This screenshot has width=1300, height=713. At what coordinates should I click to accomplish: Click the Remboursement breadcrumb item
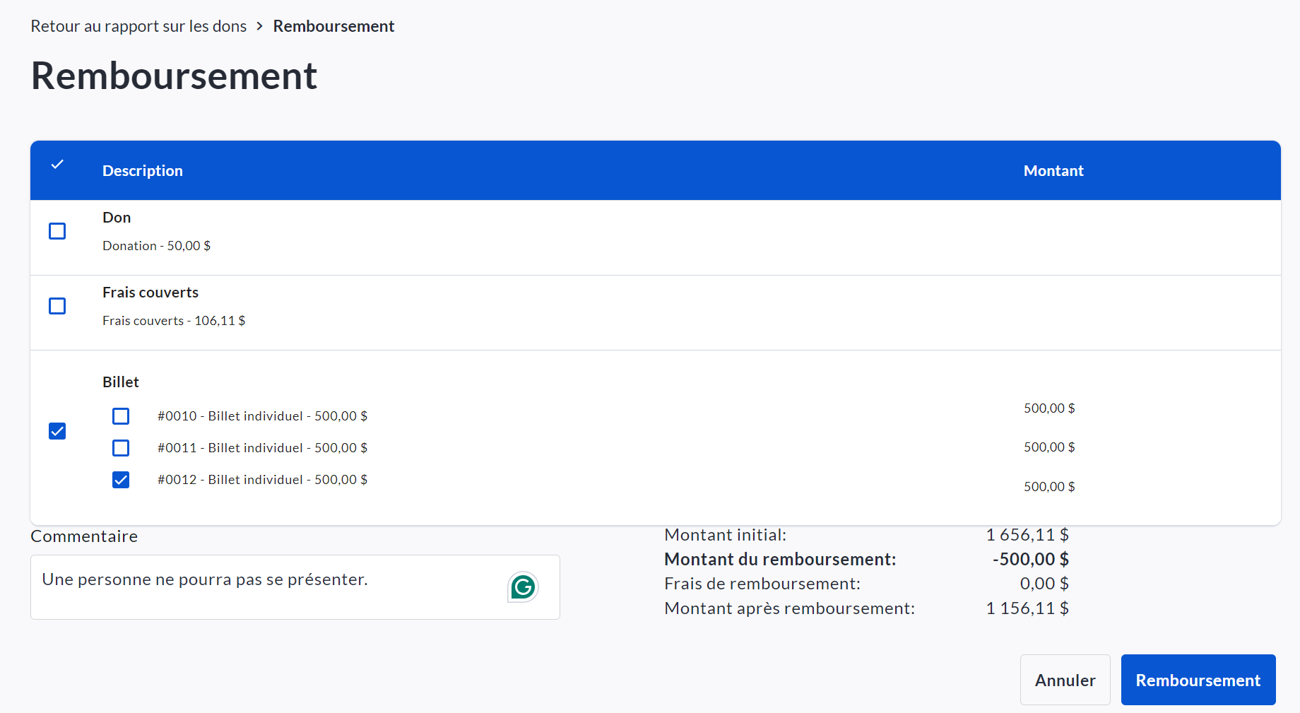coord(333,26)
